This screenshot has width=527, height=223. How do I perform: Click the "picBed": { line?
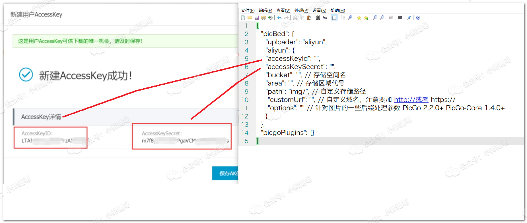point(277,34)
